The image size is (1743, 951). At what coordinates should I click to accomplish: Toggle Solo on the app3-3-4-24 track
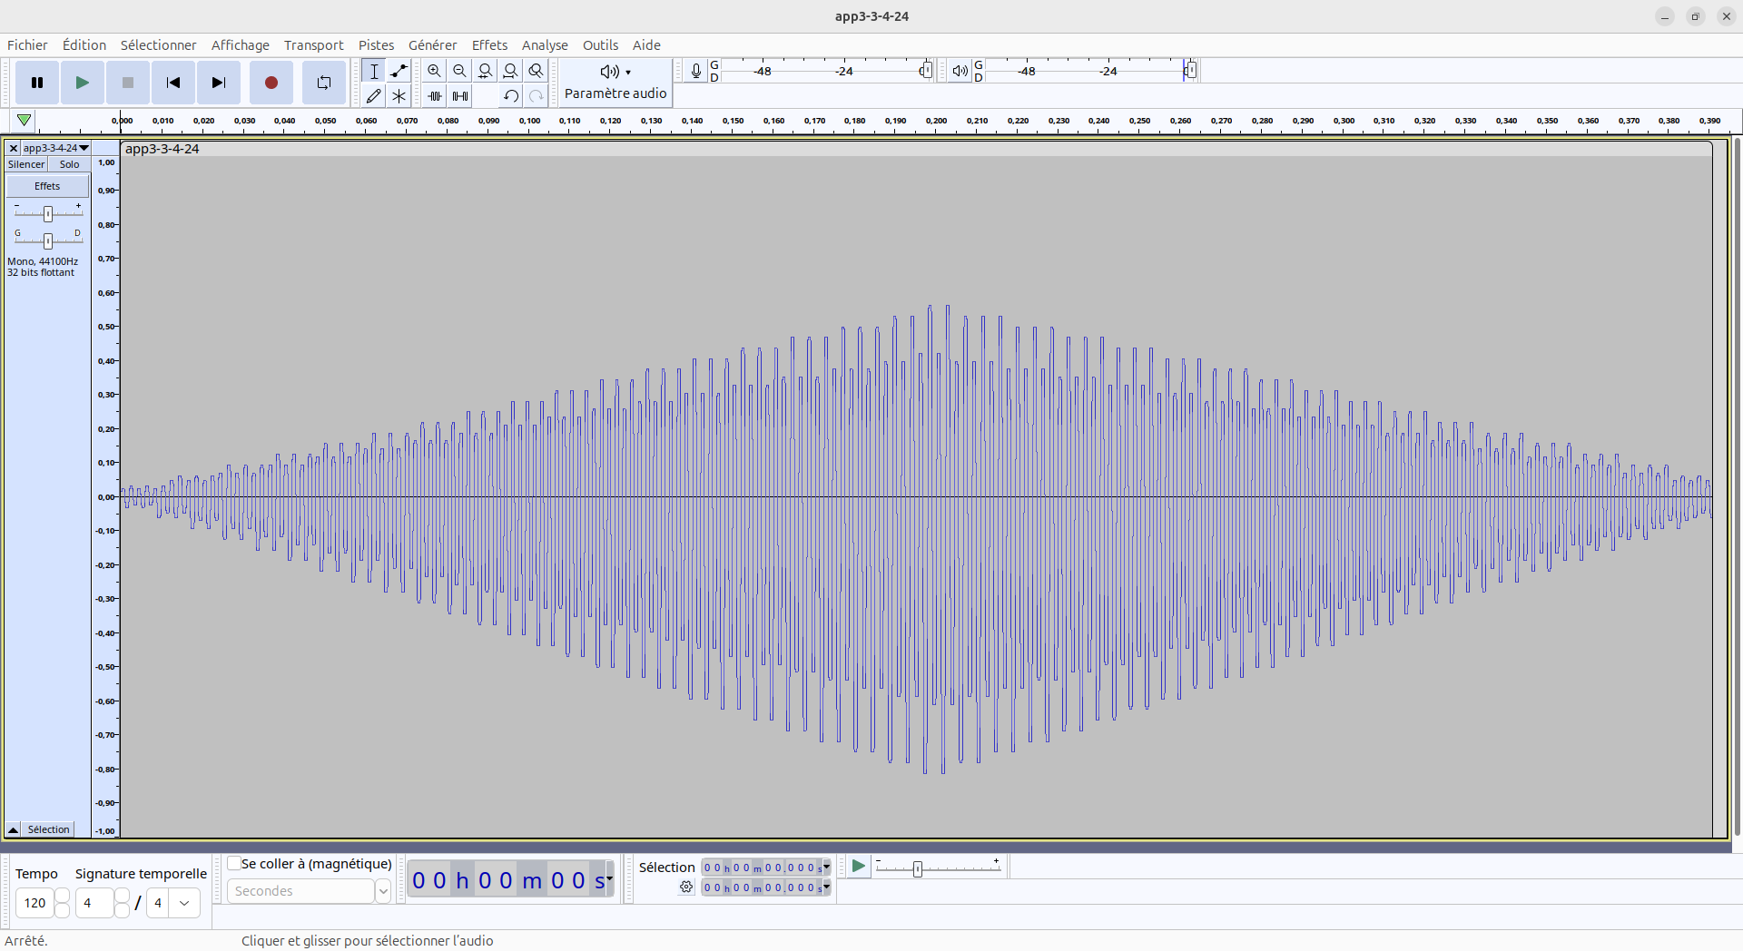click(69, 164)
